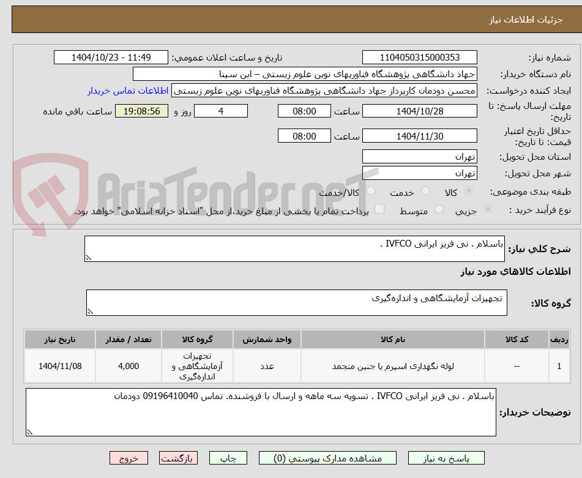582x478 pixels.
Task: Click the جزئیات اطلاعات نیاز page title
Action: [526, 20]
